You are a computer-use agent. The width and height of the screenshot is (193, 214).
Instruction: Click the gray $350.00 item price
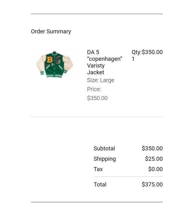tap(97, 98)
